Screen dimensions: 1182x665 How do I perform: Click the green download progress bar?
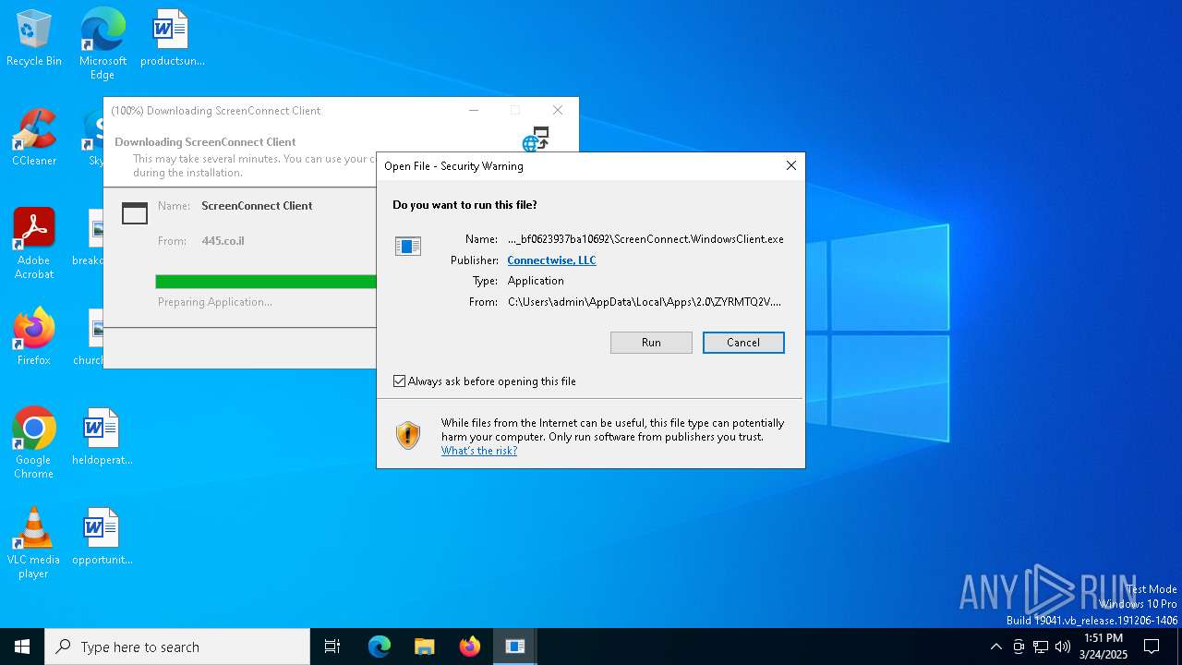coord(266,282)
